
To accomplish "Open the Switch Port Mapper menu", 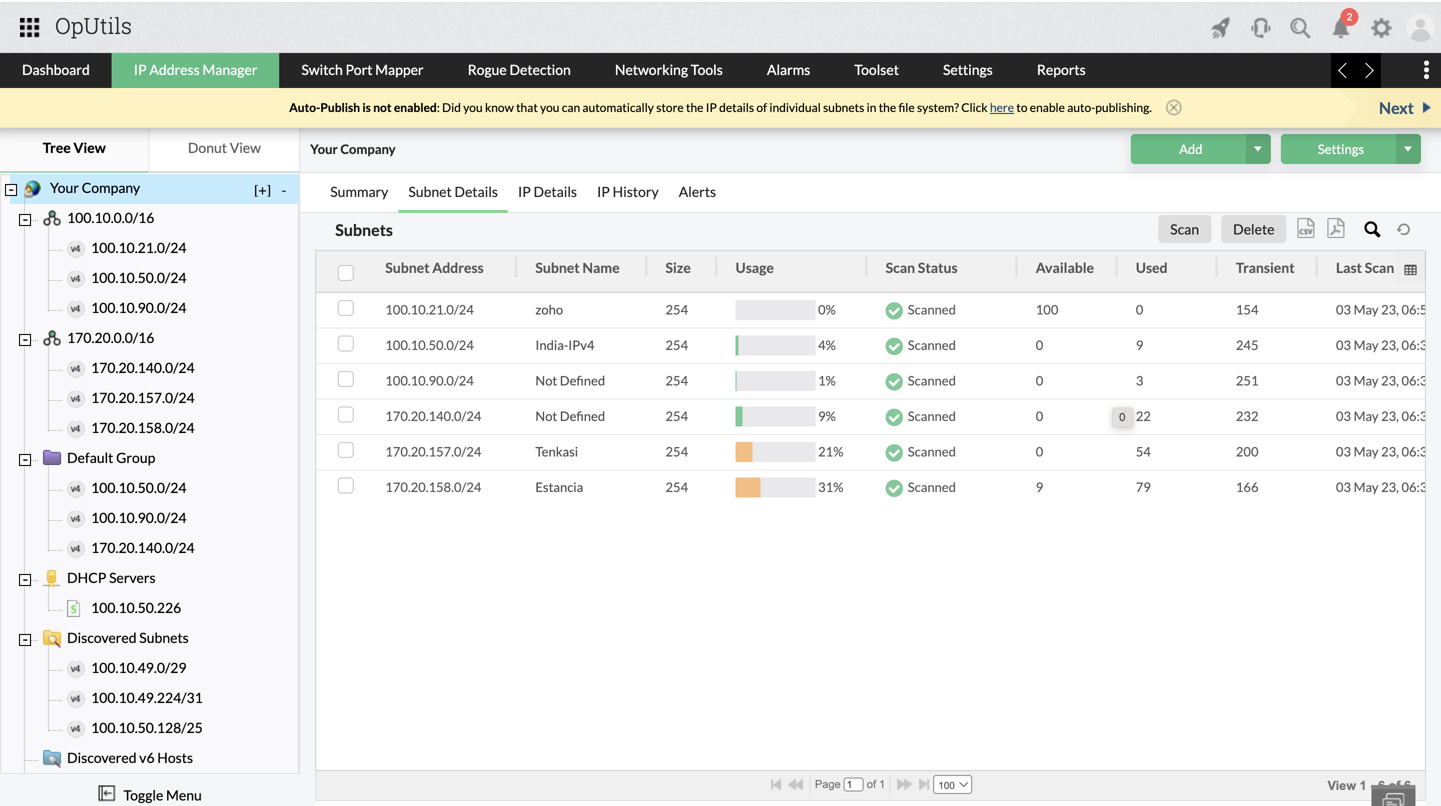I will coord(362,70).
